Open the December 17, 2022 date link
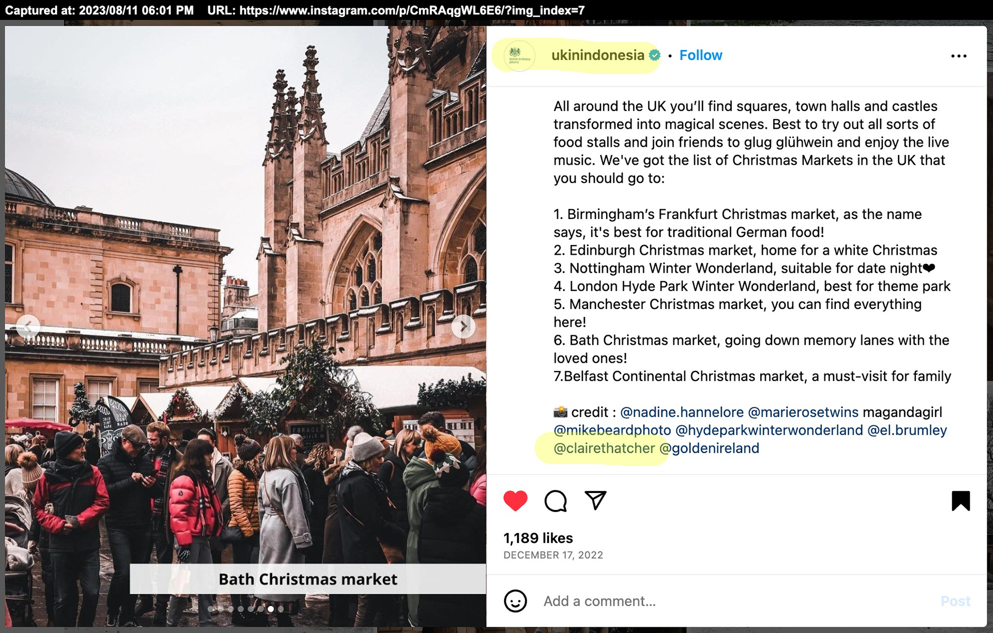The image size is (993, 633). (553, 555)
